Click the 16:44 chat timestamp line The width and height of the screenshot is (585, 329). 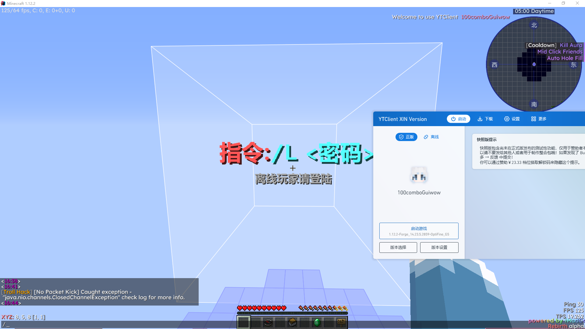[x=11, y=303]
